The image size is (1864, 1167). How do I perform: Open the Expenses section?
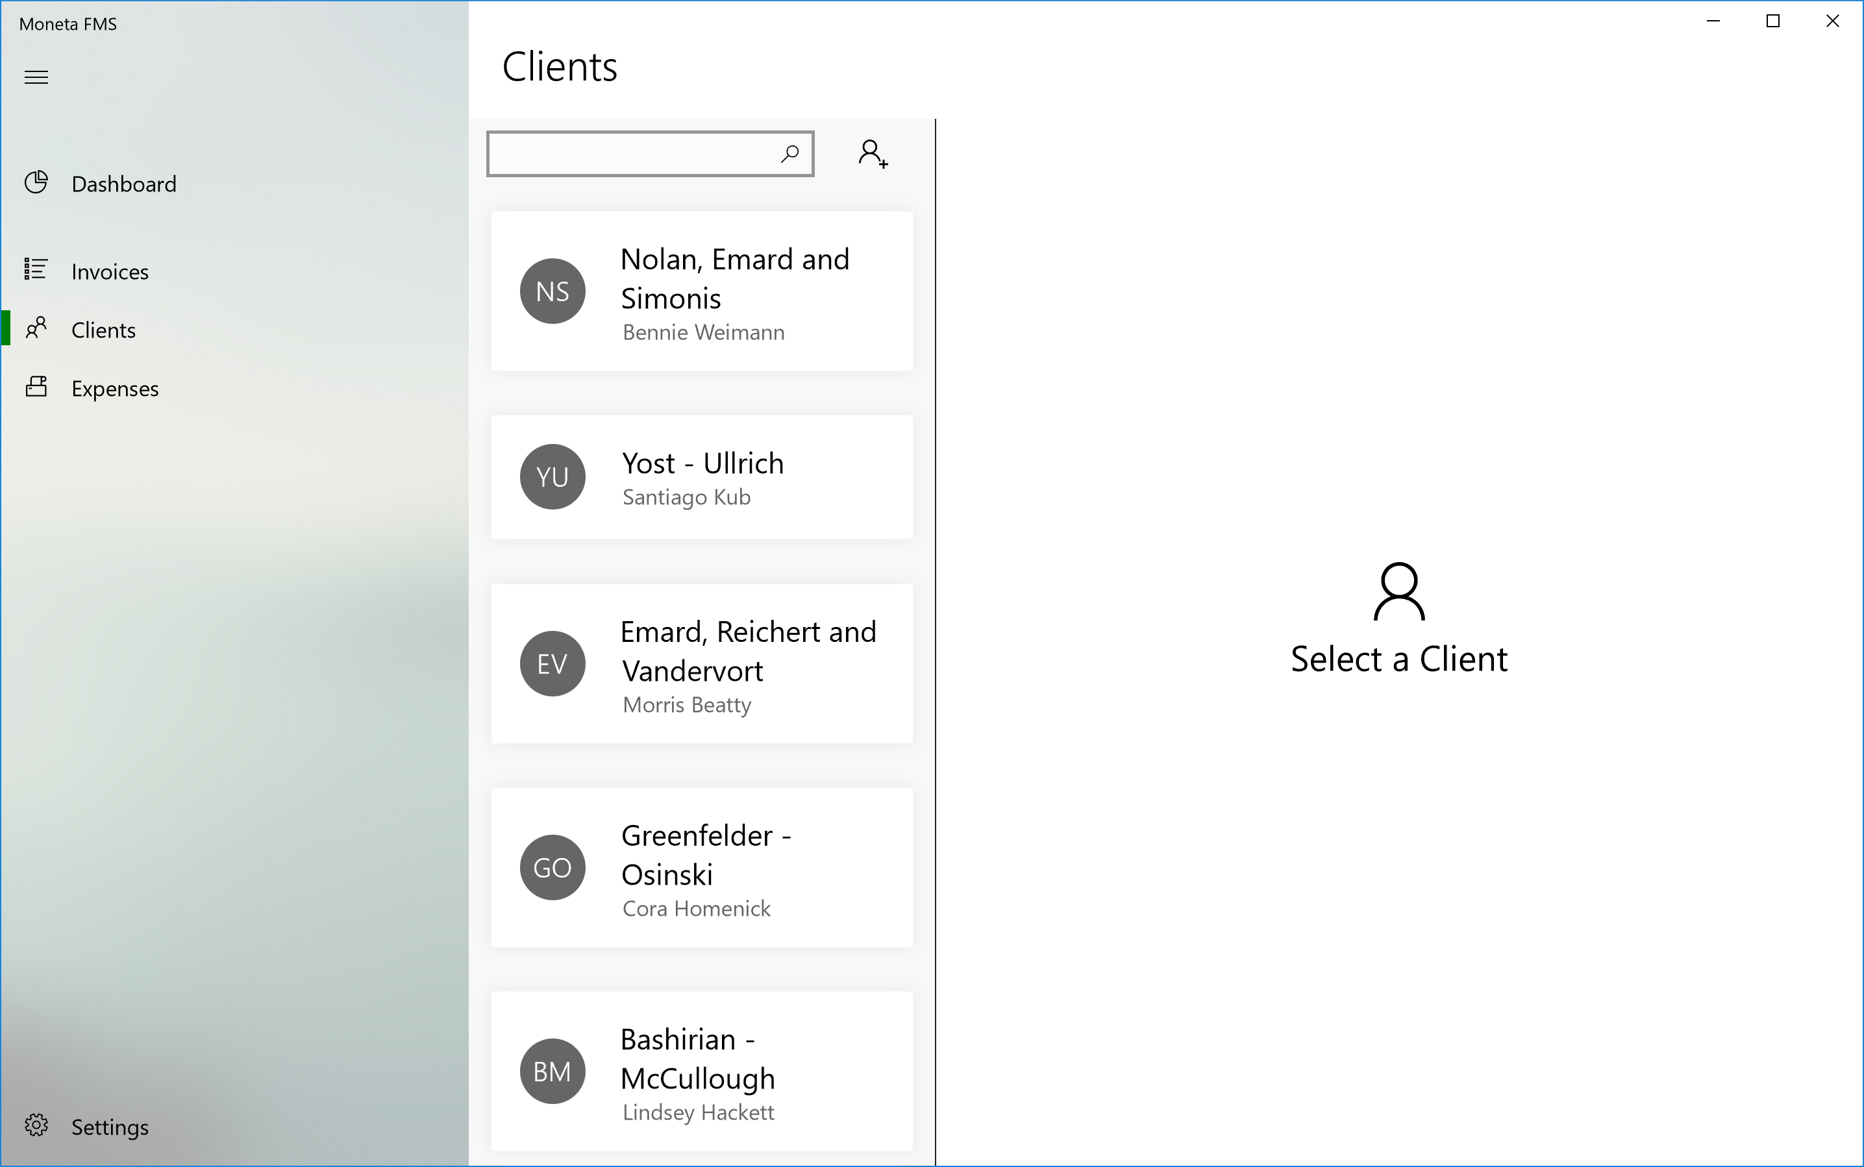[x=114, y=388]
